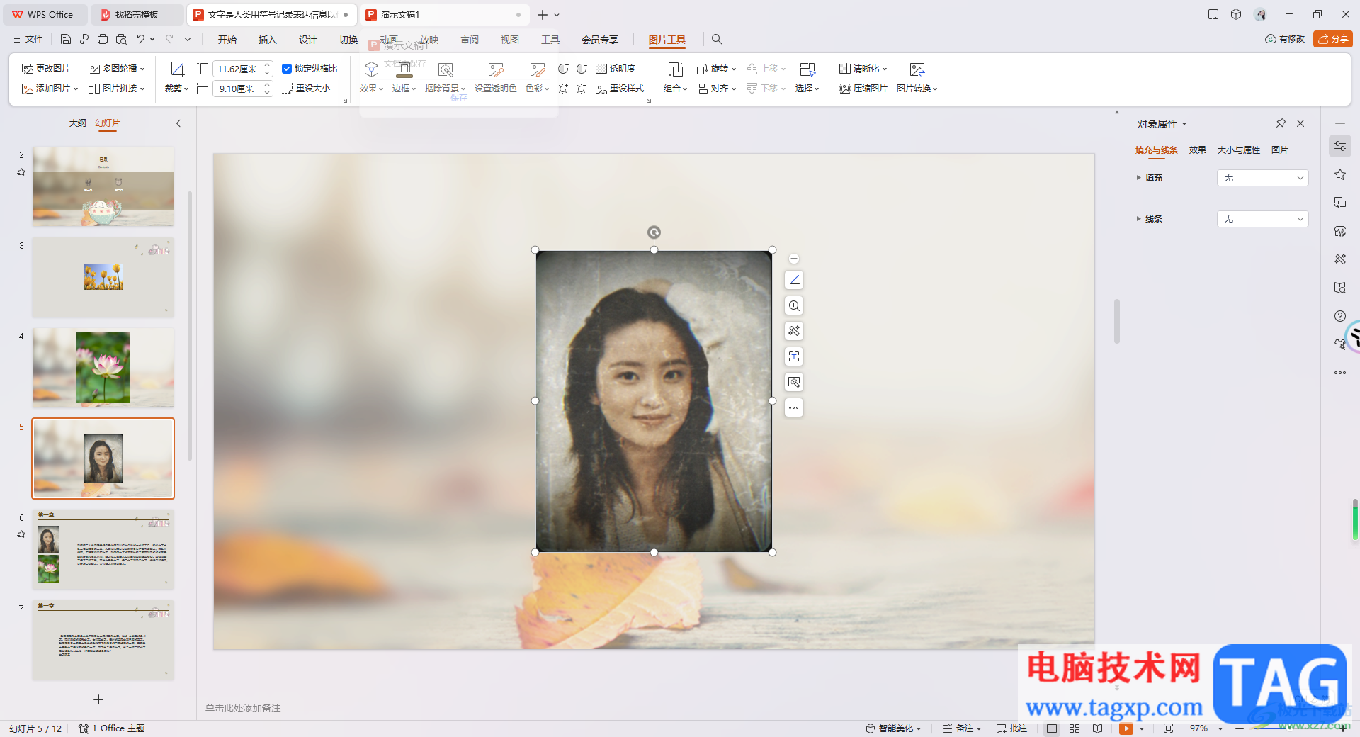Switch to Size & Properties (大小与属性) tab
This screenshot has width=1360, height=737.
pos(1239,150)
